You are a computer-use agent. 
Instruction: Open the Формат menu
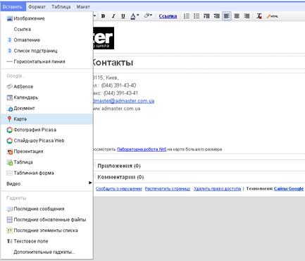tap(37, 7)
